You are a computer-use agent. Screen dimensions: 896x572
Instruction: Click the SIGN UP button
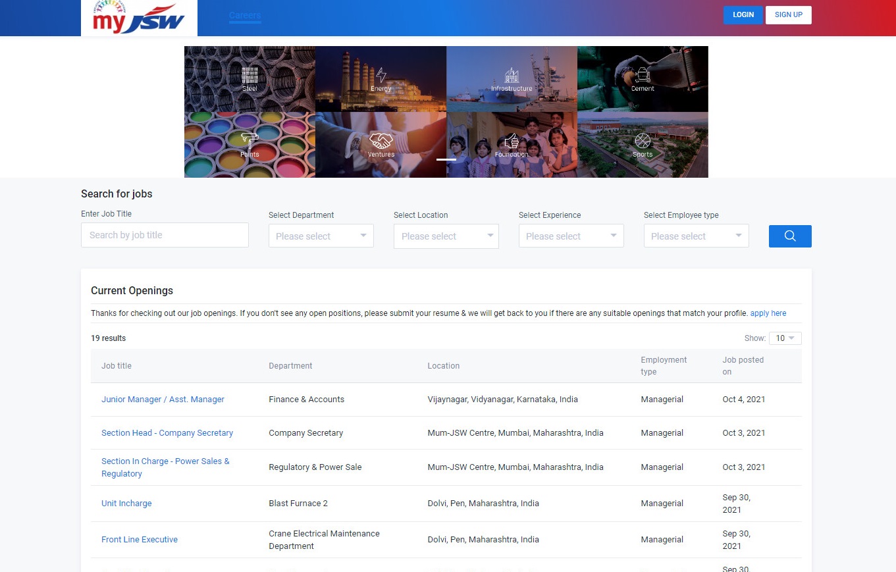click(x=788, y=15)
